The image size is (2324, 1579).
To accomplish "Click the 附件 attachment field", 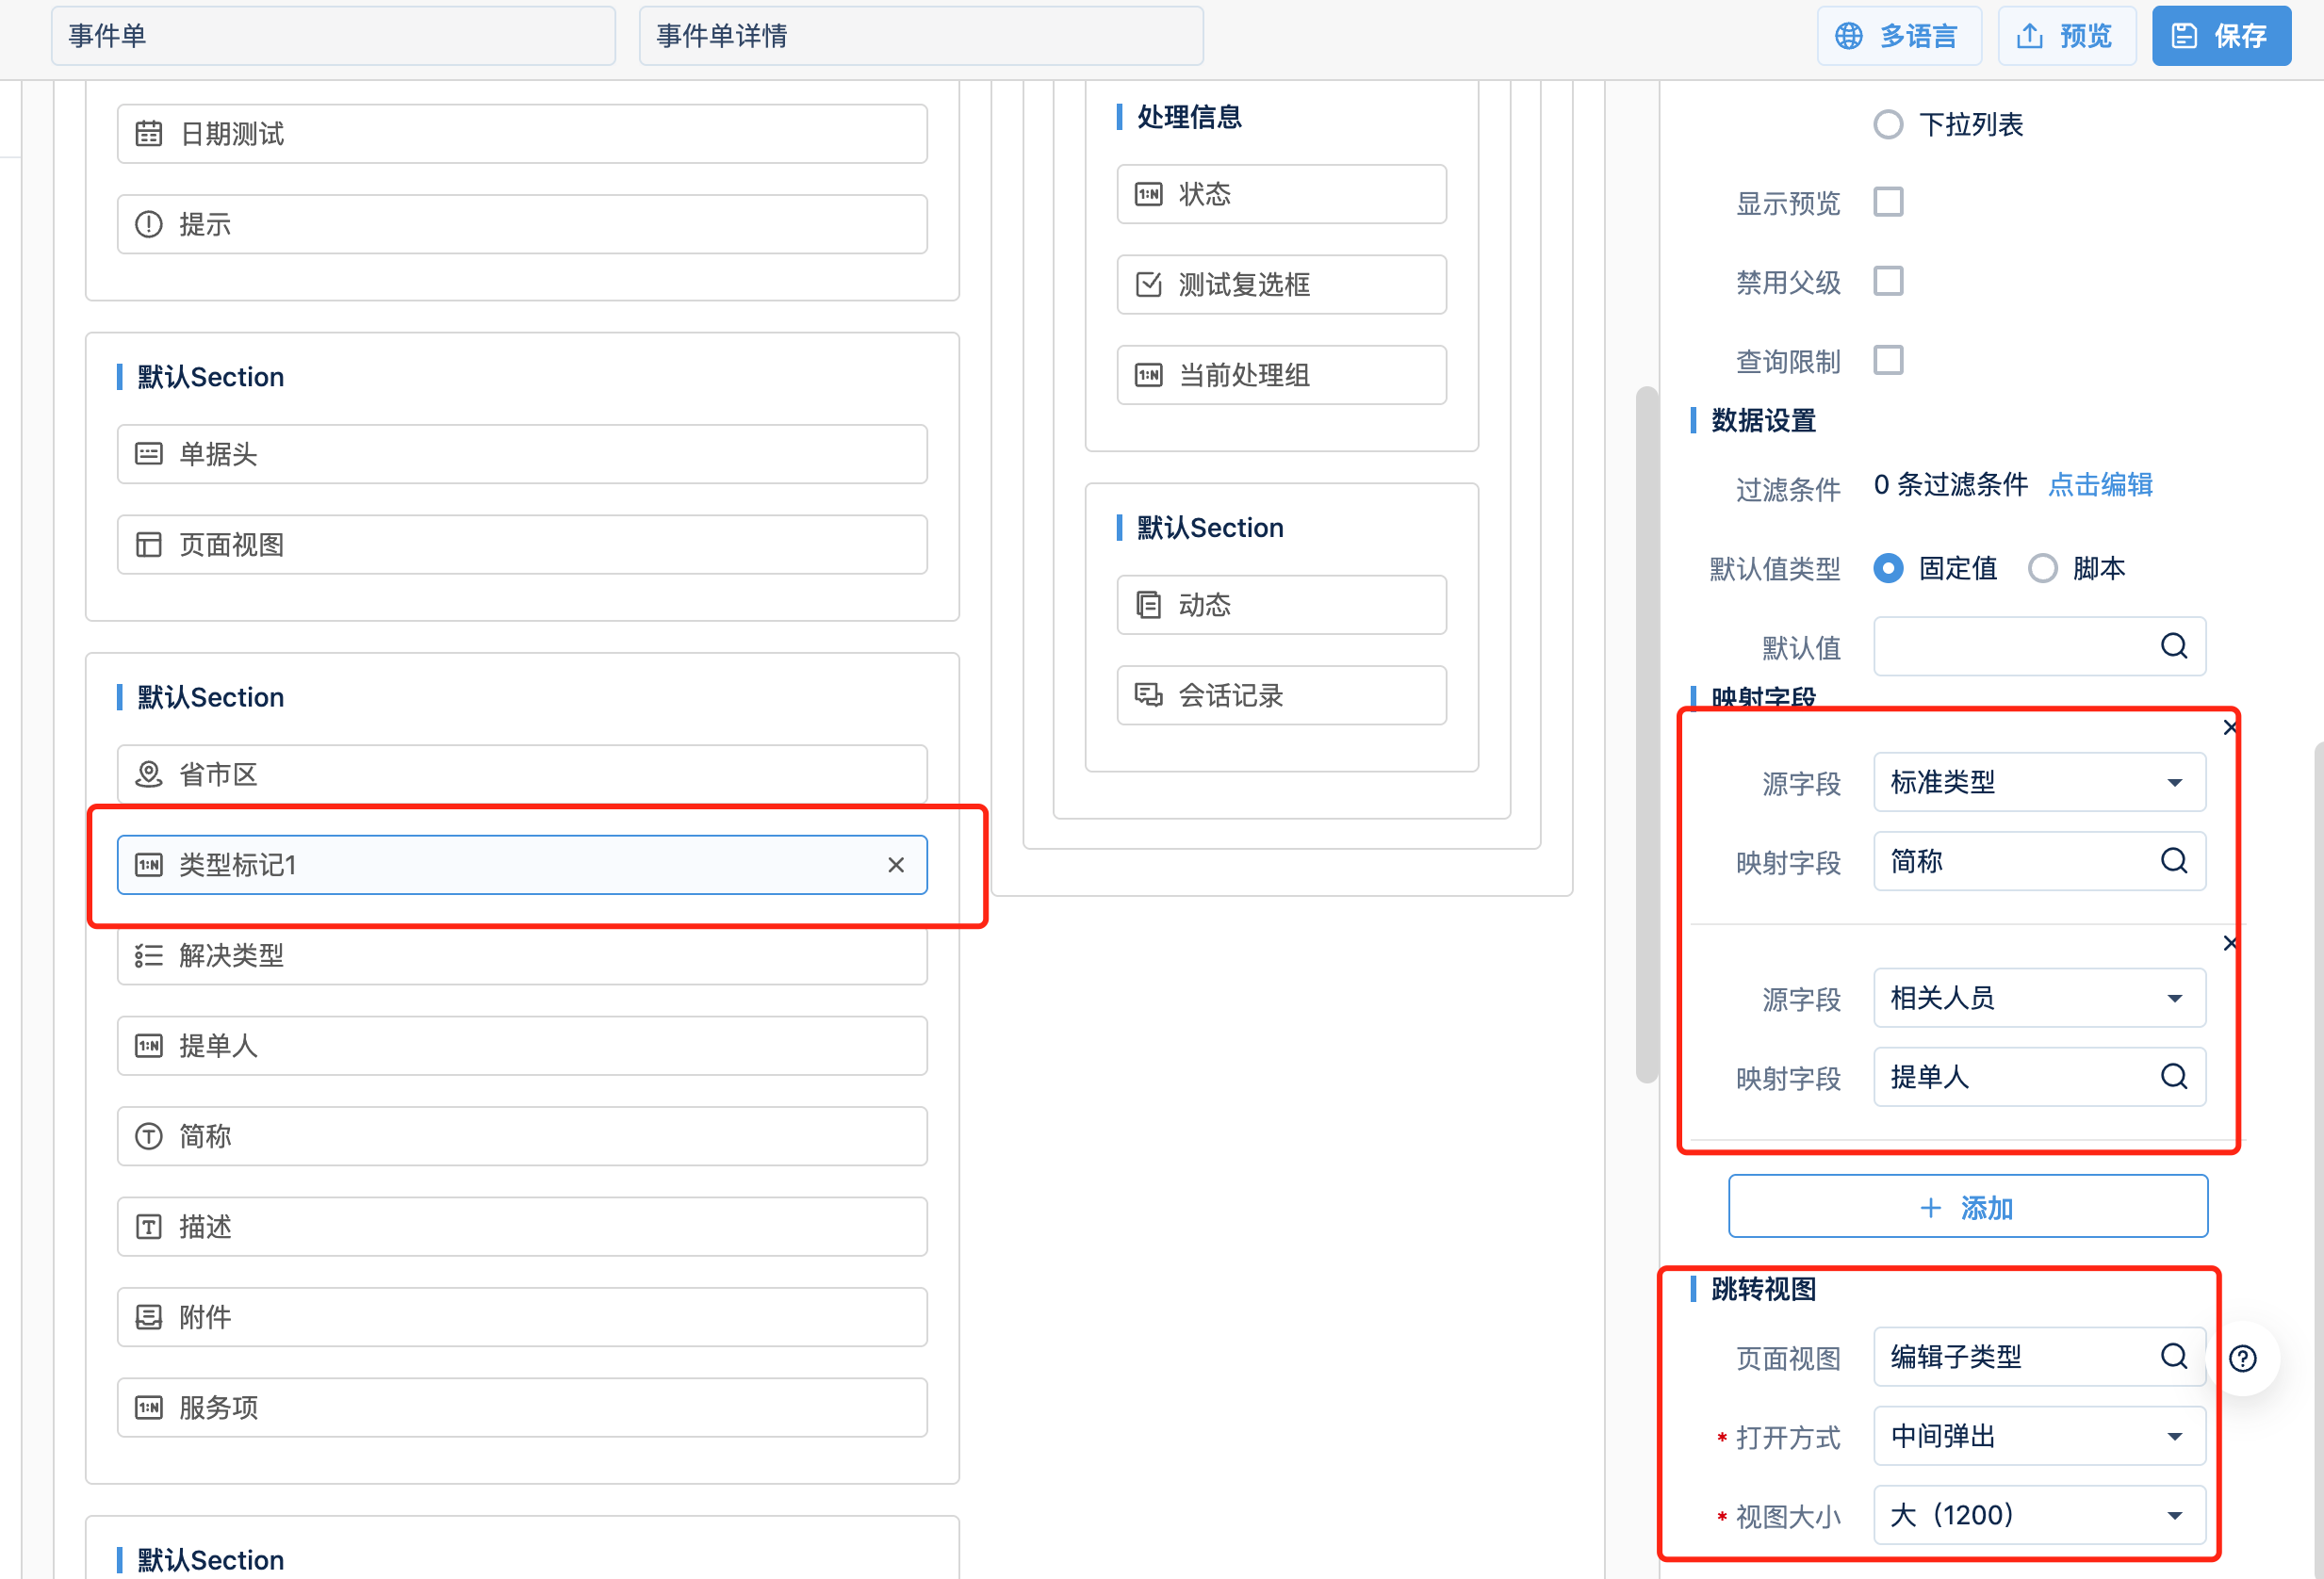I will (x=521, y=1317).
